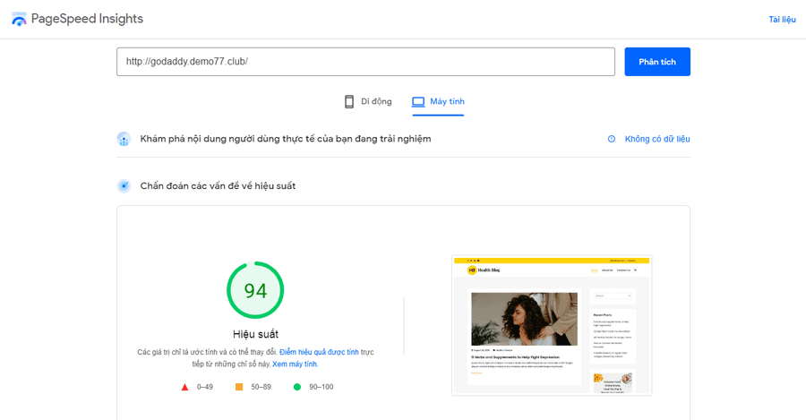806x420 pixels.
Task: Click the 50–89 range label
Action: click(x=261, y=387)
